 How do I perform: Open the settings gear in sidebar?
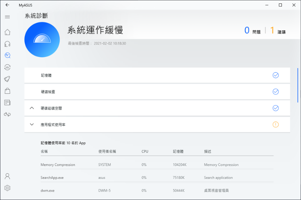(x=7, y=188)
